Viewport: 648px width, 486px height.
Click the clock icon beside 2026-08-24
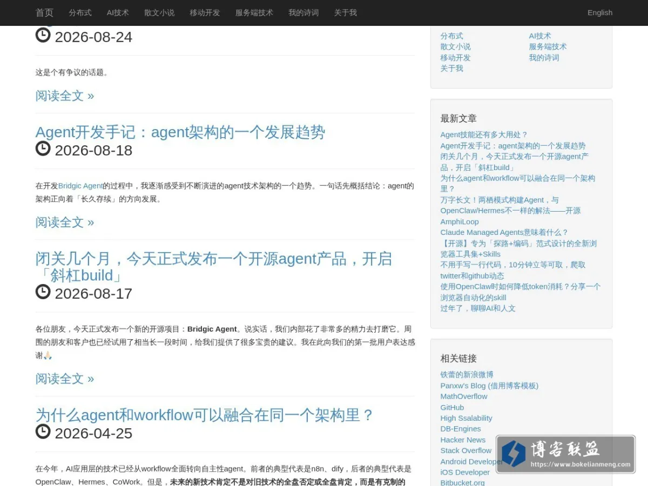click(x=43, y=36)
